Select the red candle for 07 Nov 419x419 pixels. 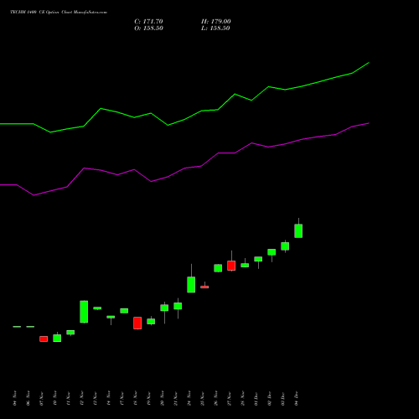(44, 339)
